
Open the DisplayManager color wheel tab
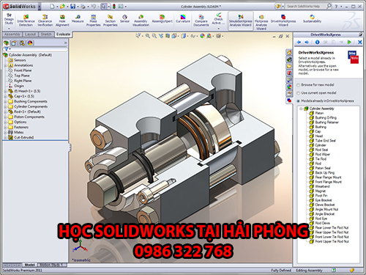click(x=30, y=43)
